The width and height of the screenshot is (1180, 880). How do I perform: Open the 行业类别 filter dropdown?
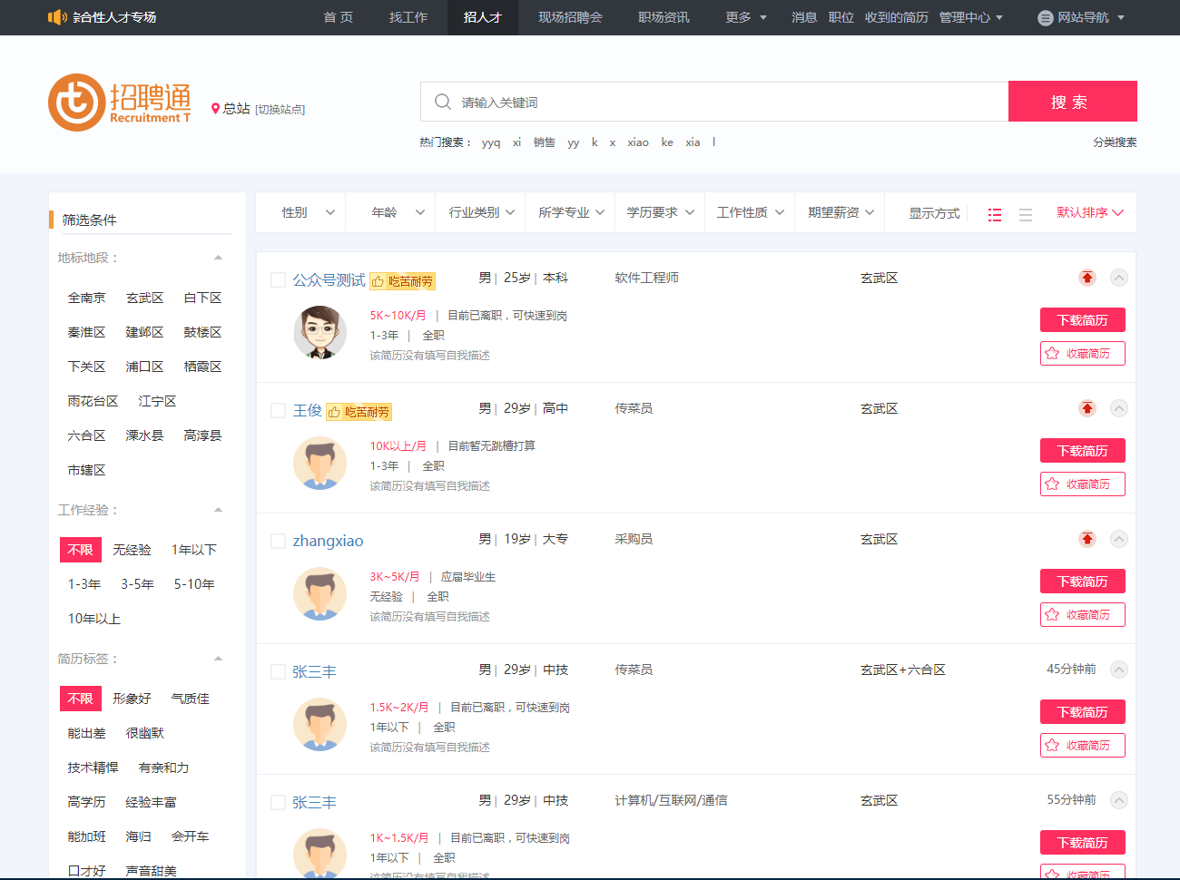481,212
